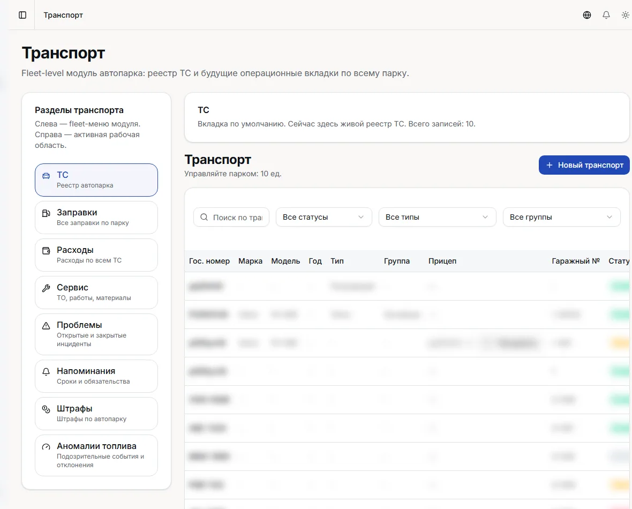Image resolution: width=632 pixels, height=509 pixels.
Task: Switch theme with sun icon
Action: point(625,15)
